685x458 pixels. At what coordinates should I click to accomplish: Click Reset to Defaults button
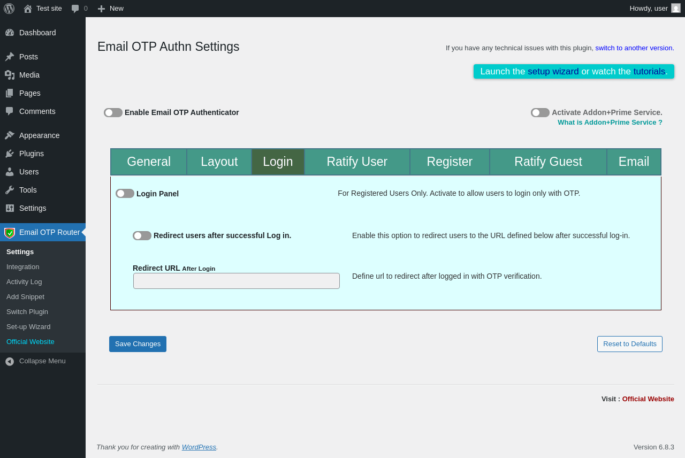coord(630,344)
